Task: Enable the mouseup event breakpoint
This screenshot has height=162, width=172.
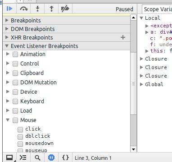Action: [x=20, y=150]
